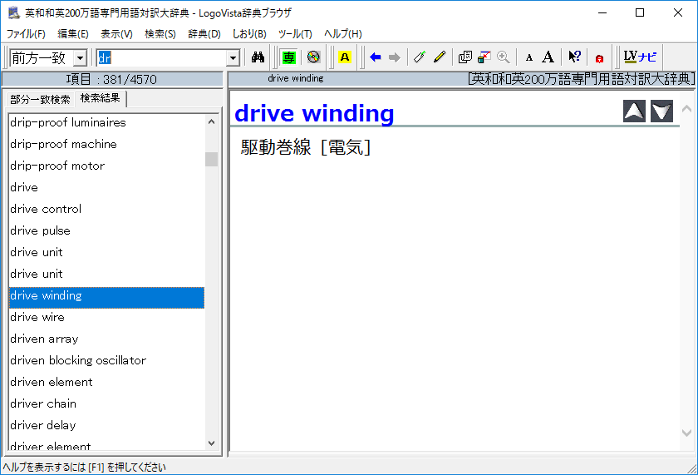Open the ヘルプ(H) menu
Viewport: 698px width, 475px height.
coord(342,34)
